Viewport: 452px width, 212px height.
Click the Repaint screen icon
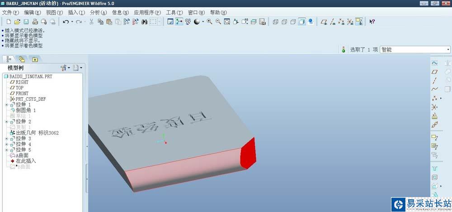click(x=170, y=22)
